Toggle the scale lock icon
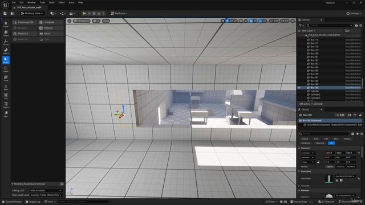 point(318,162)
